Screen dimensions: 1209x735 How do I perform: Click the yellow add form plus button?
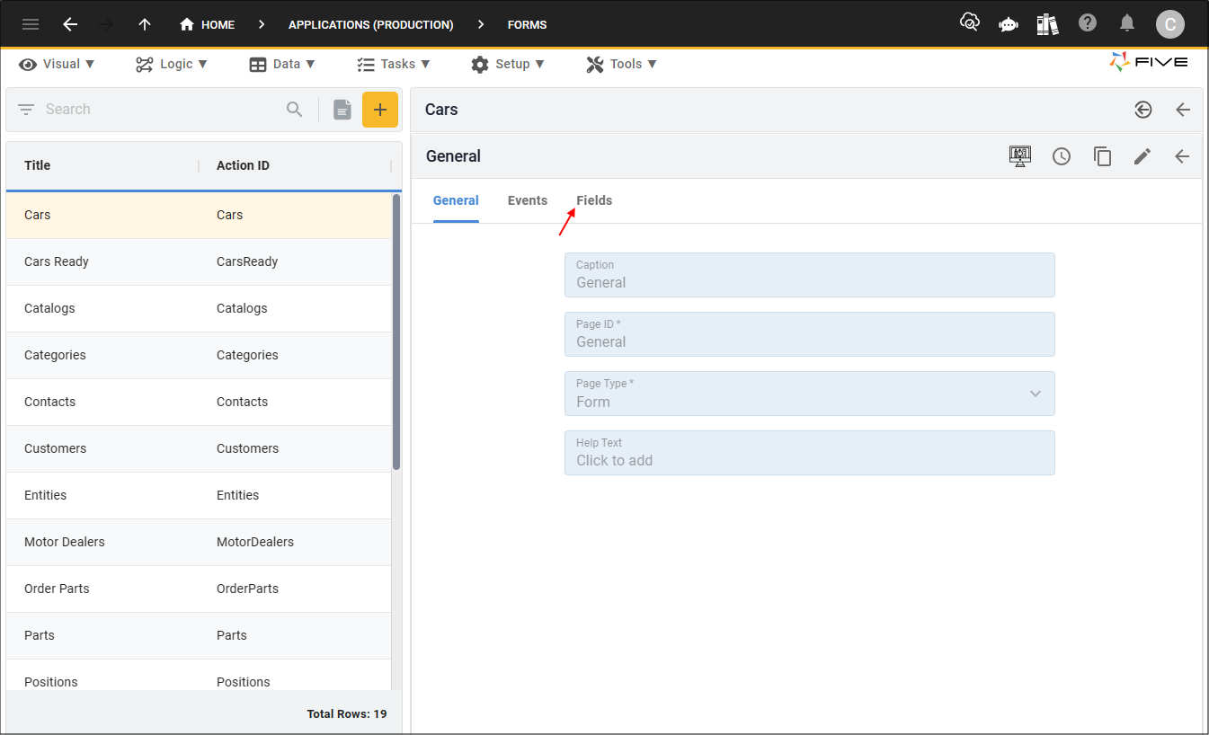380,110
